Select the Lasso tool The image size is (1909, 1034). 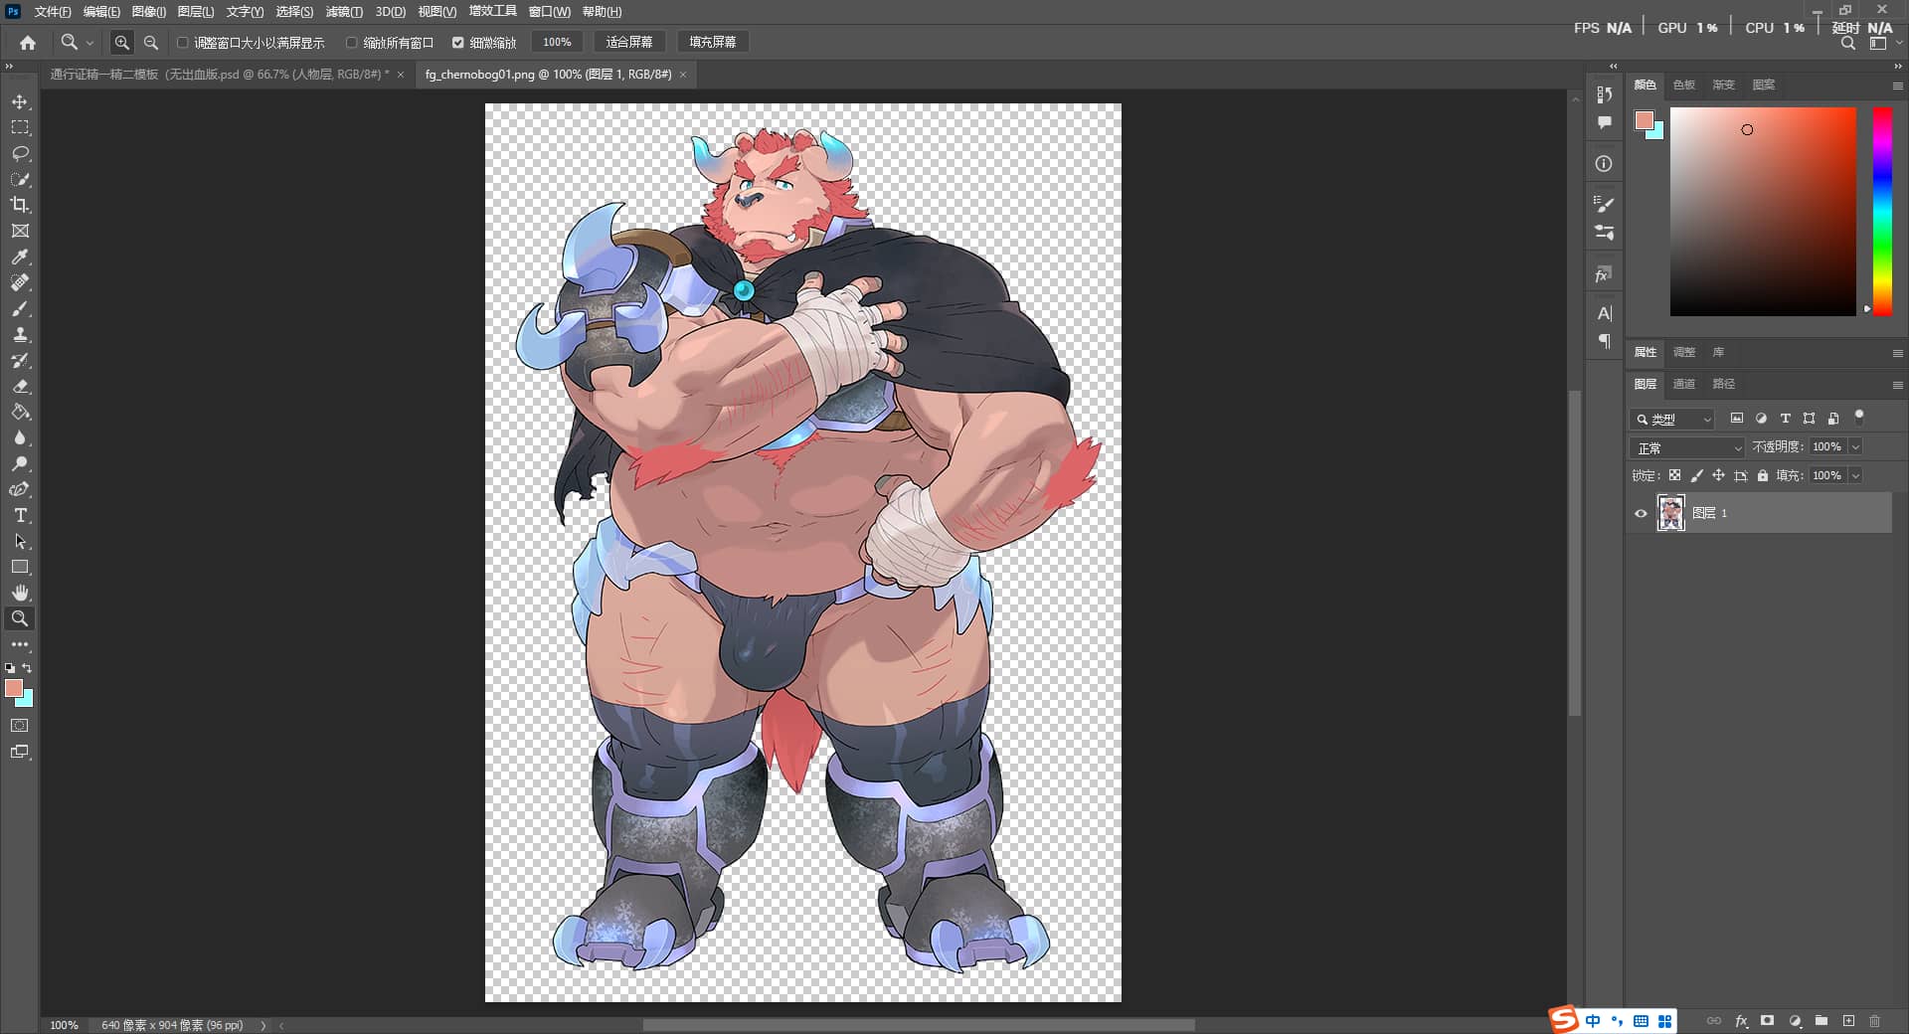20,154
